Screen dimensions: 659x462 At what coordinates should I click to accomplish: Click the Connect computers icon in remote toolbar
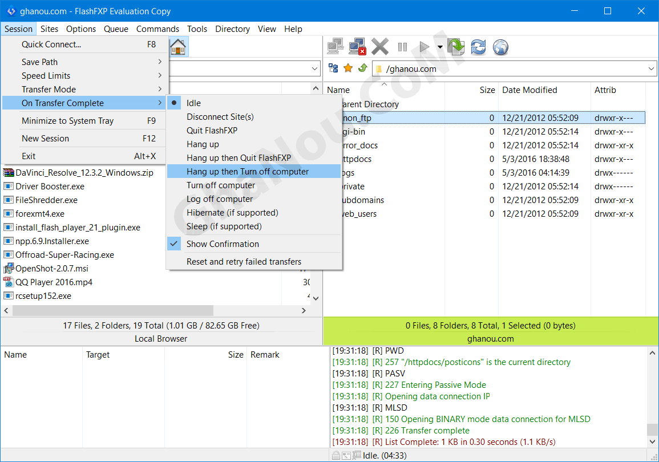(335, 47)
